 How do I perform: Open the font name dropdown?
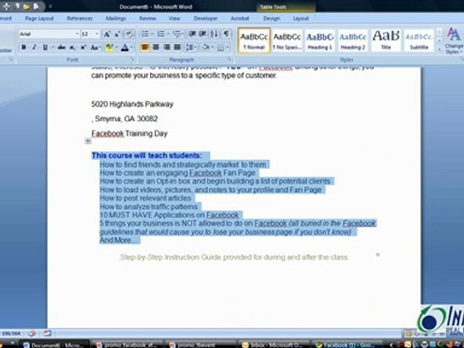[77, 34]
